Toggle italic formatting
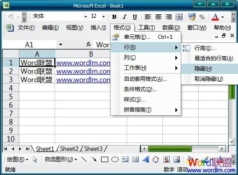 point(125,17)
